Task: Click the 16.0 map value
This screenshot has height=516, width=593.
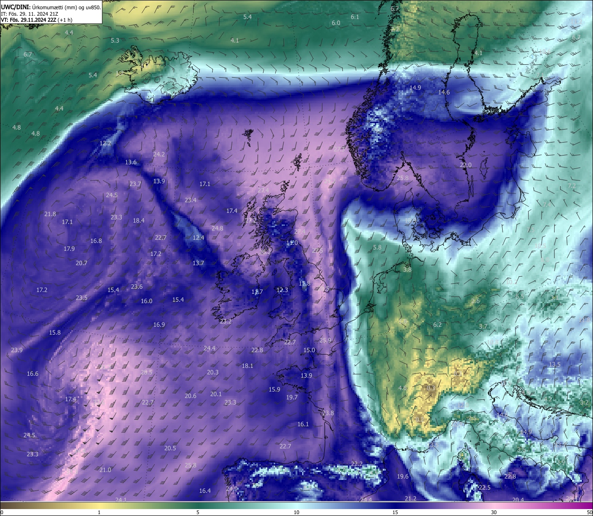Action: (x=146, y=301)
